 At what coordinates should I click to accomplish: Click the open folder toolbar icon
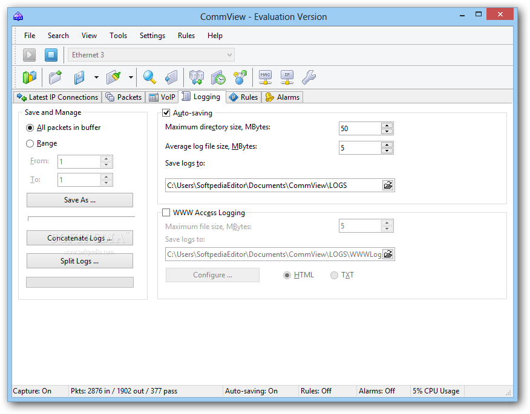point(56,77)
